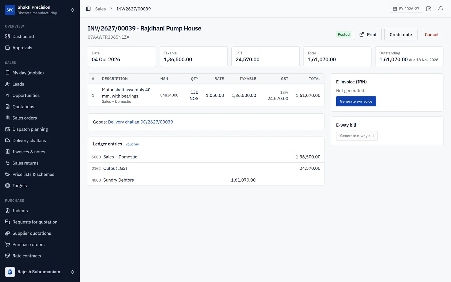This screenshot has height=282, width=451.
Task: Click the Motor shaft assembly description
Action: [x=126, y=93]
